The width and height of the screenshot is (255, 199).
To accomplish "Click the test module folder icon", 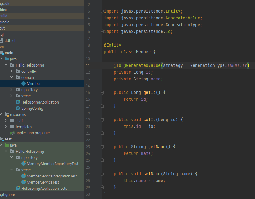I will point(2,139).
